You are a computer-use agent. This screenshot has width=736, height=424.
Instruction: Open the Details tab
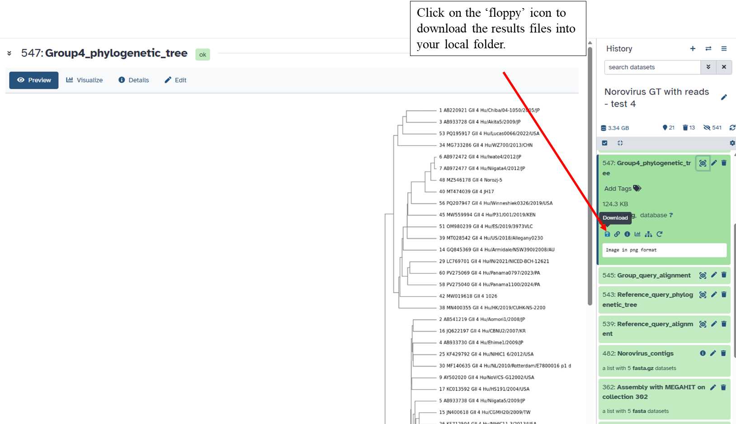(134, 80)
